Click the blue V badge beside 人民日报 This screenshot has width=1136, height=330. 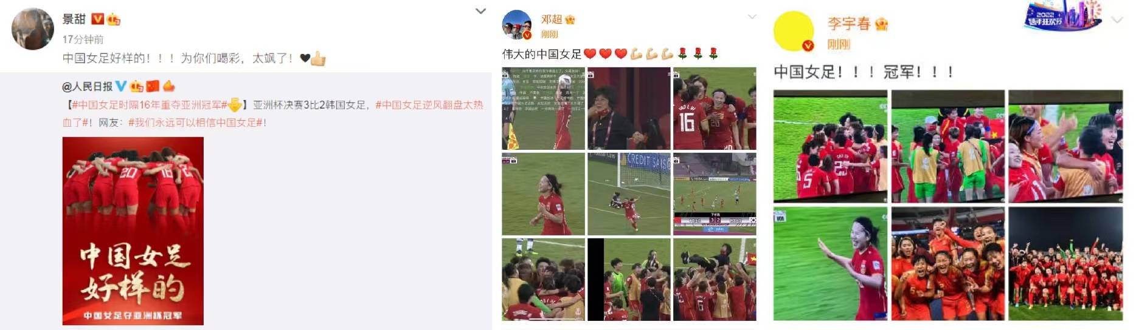pos(121,86)
